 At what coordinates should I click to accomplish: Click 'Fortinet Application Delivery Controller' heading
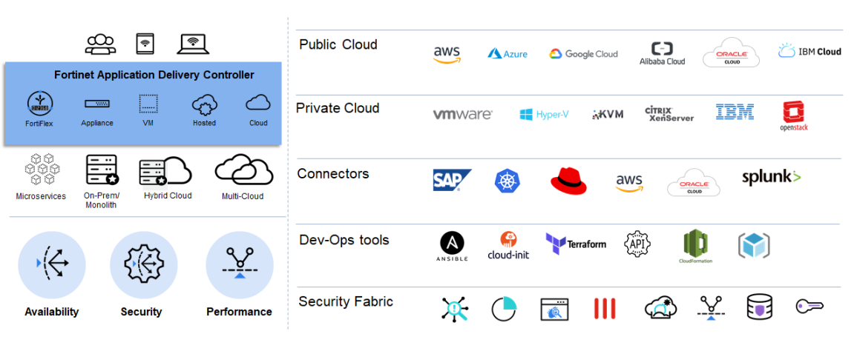[x=154, y=76]
